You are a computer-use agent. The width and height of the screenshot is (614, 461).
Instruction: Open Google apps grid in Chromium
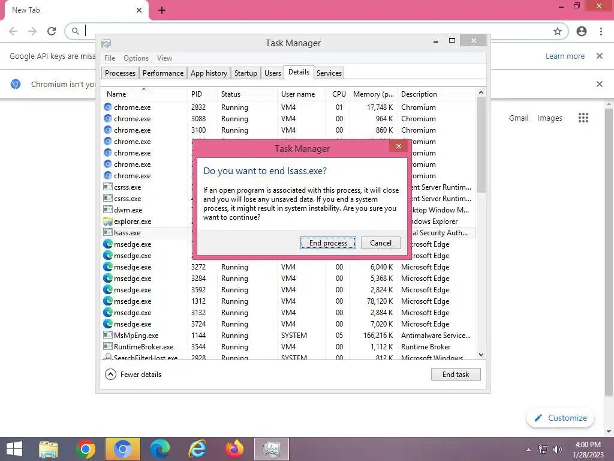583,118
